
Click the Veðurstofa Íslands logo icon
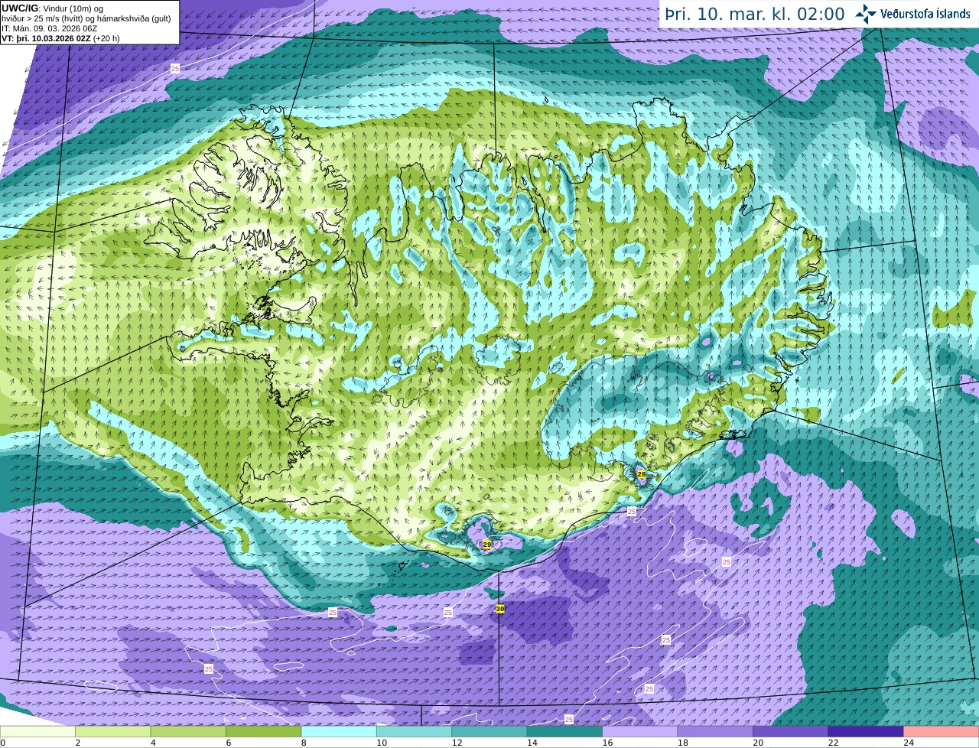click(x=867, y=14)
